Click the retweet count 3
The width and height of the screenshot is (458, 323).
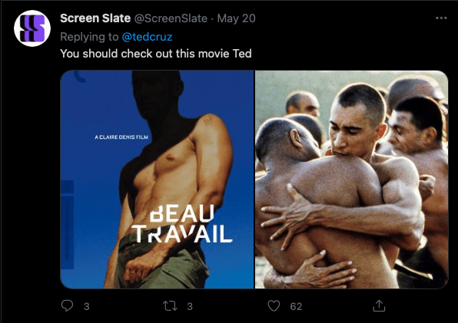pyautogui.click(x=190, y=306)
